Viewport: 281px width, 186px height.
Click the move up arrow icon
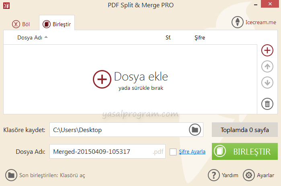(267, 66)
